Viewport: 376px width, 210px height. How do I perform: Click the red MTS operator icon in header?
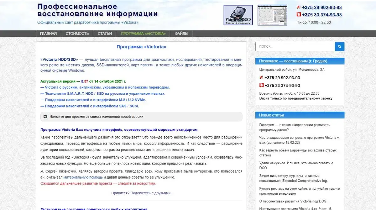(299, 14)
